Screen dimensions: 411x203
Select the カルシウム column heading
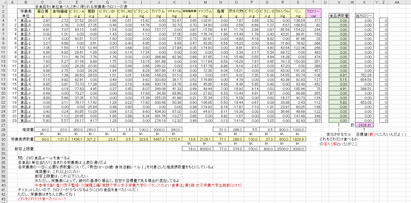(283, 11)
